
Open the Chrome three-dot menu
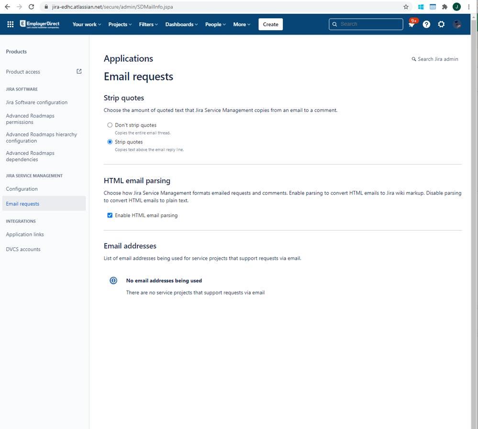[x=468, y=7]
